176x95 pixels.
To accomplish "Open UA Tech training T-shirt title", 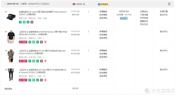I will click(x=42, y=52).
